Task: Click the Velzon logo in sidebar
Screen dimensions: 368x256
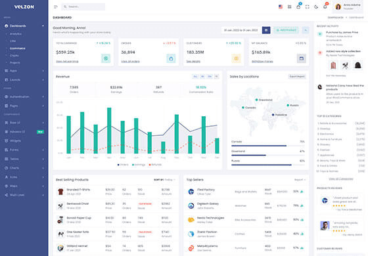Action: pyautogui.click(x=24, y=7)
